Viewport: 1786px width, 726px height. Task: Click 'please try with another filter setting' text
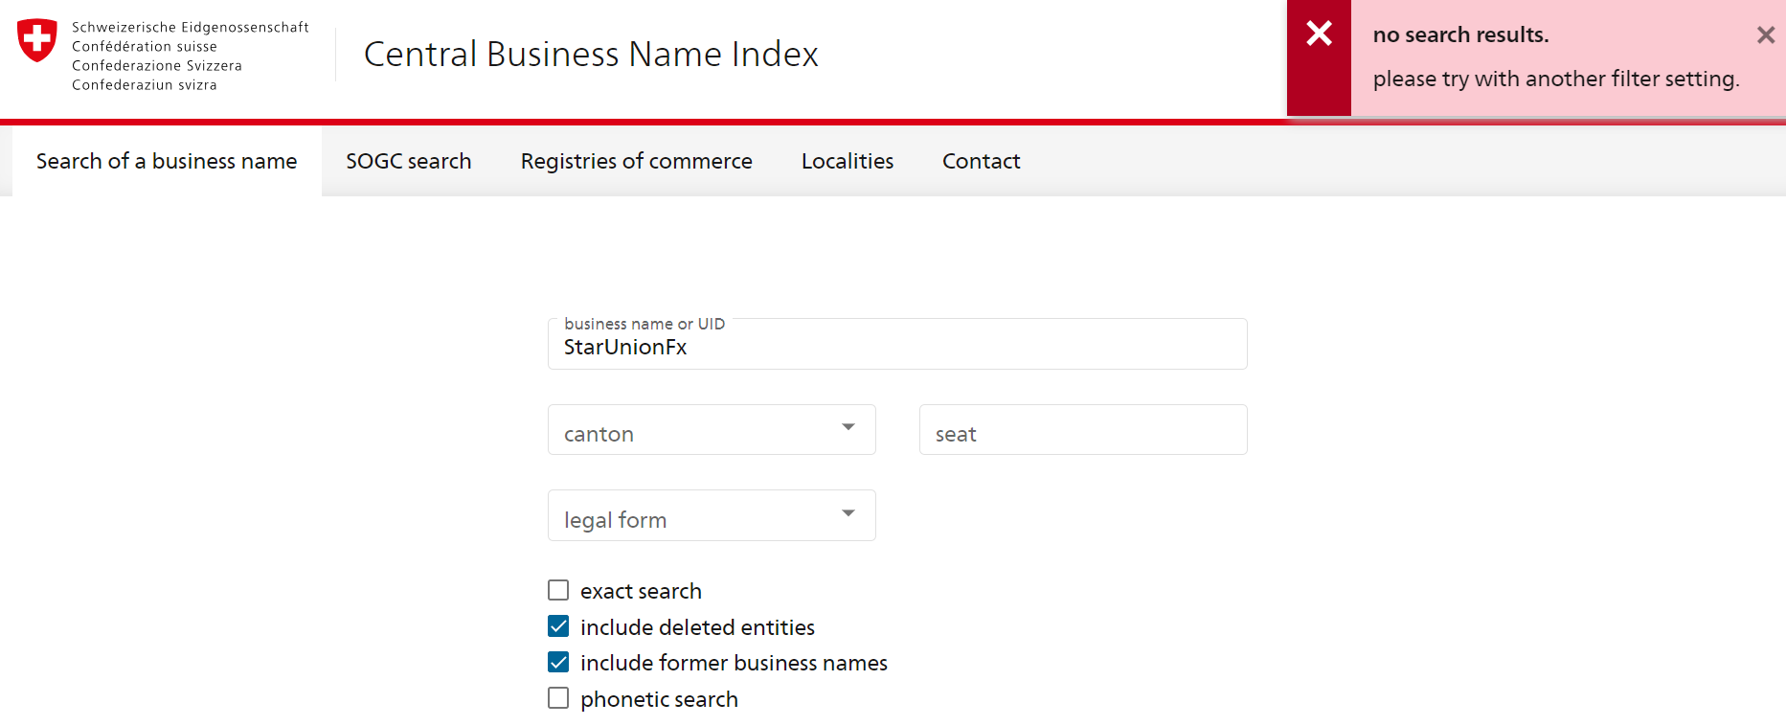[x=1555, y=79]
